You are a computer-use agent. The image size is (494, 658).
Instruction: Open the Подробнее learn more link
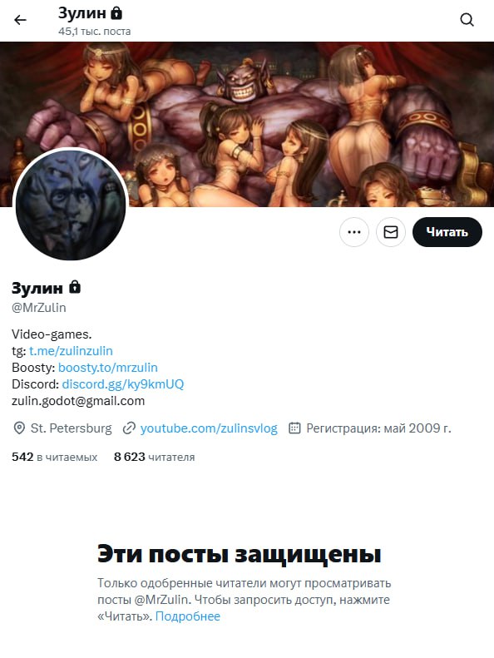point(188,616)
